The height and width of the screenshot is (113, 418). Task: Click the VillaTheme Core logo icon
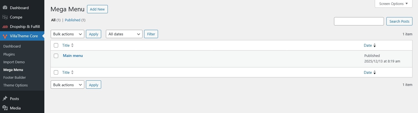tap(5, 36)
